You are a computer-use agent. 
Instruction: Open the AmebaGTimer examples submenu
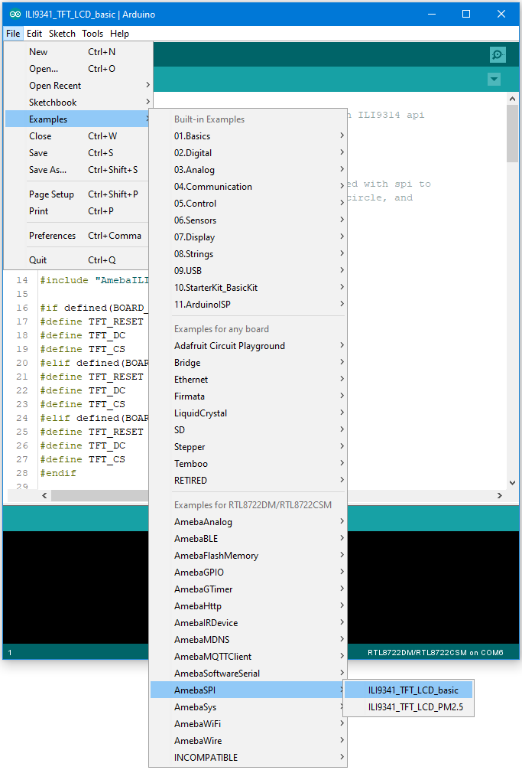[248, 589]
